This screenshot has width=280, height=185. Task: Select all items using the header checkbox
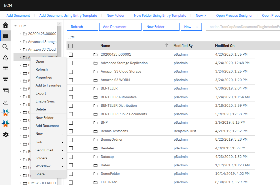70,46
